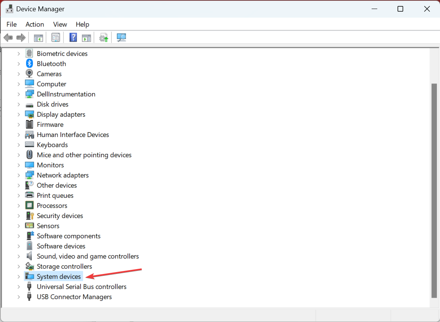Click the Back arrow toolbar button
The image size is (440, 322).
[8, 38]
